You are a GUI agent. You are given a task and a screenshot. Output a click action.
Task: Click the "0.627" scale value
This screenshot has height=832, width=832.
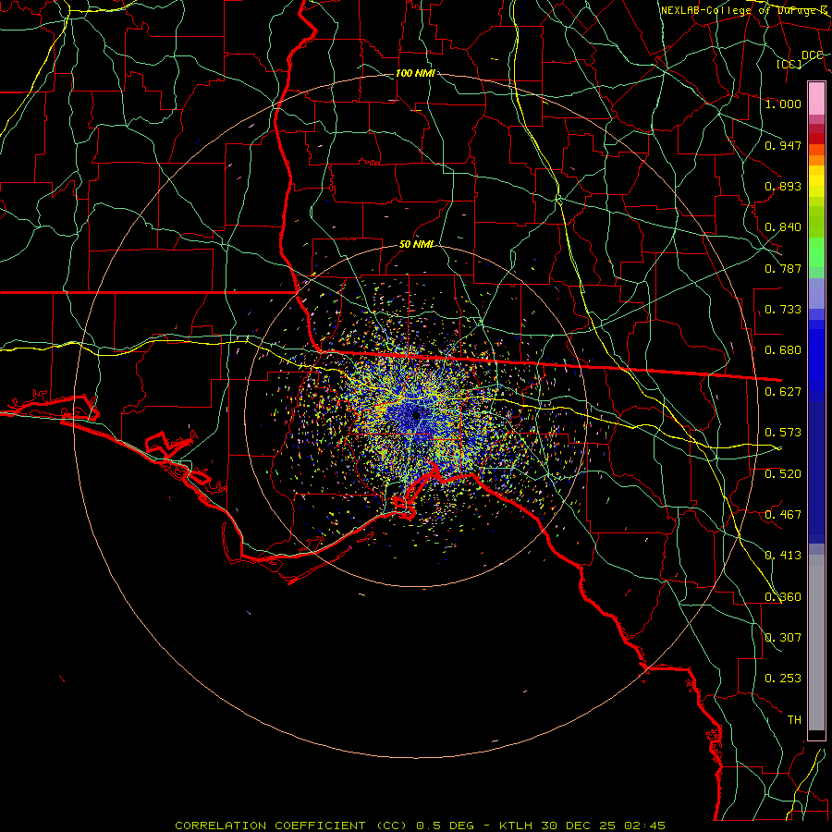point(783,392)
